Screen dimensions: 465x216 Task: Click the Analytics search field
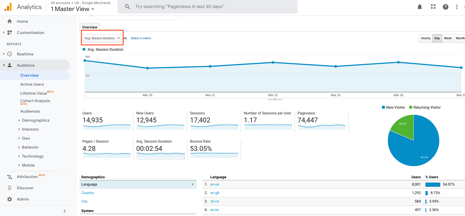point(207,7)
